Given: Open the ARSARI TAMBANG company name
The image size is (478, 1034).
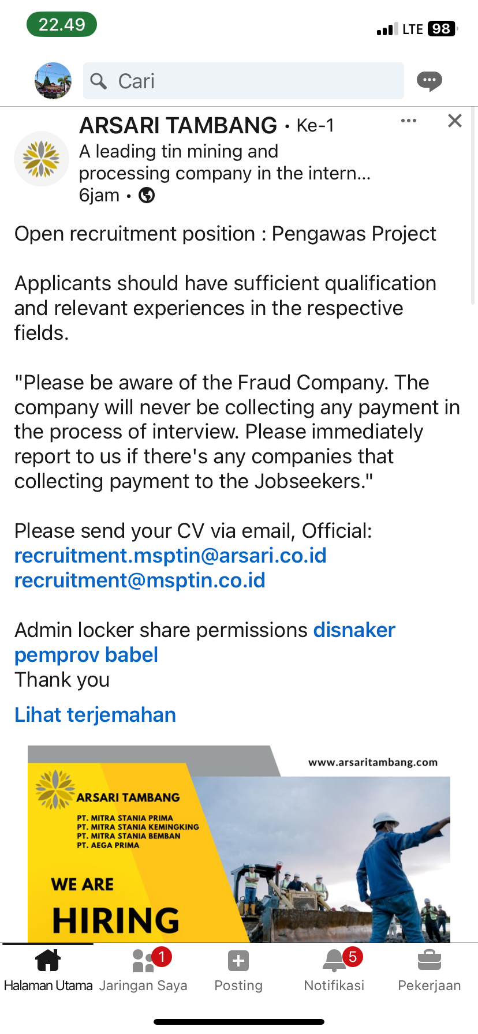Looking at the screenshot, I should (178, 125).
